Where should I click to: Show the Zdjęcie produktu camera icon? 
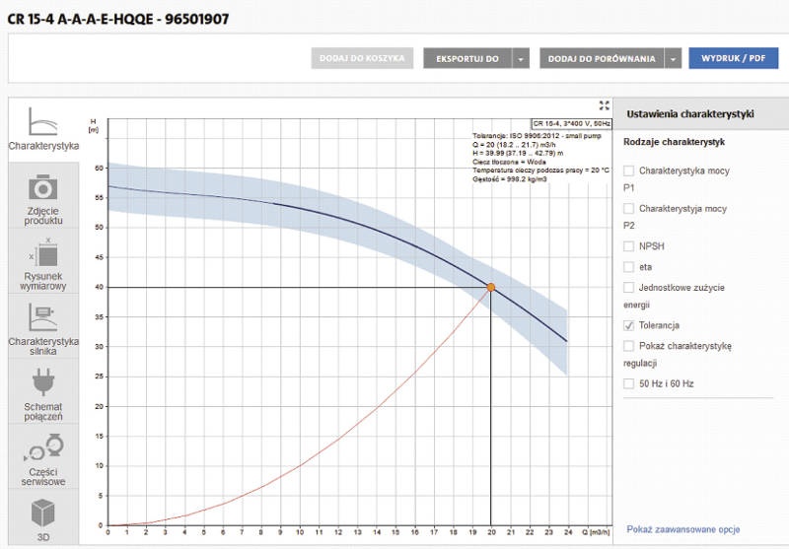(x=42, y=187)
